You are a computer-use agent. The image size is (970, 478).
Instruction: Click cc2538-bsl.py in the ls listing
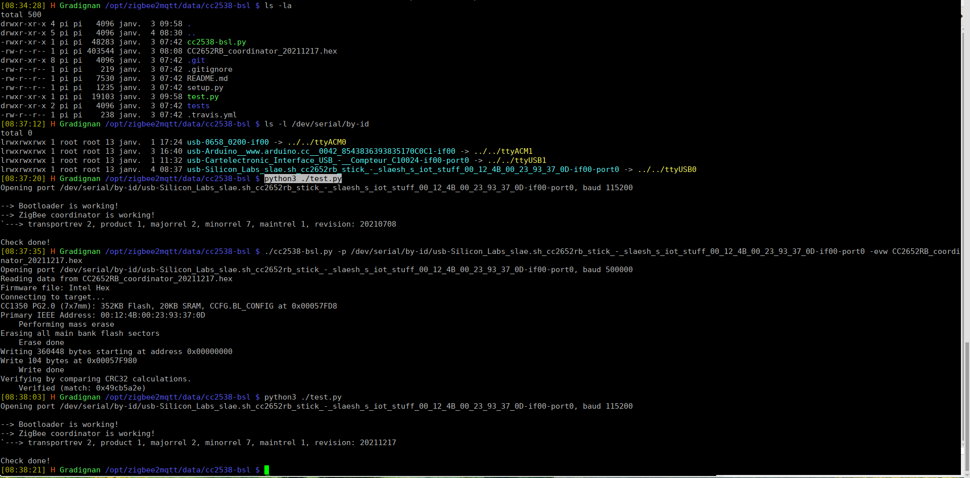coord(216,42)
